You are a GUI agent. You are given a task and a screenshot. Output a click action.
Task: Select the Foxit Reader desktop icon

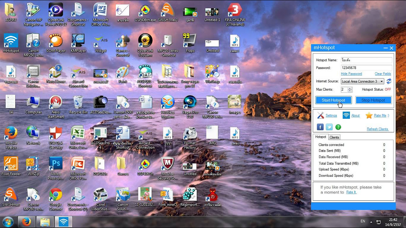click(x=11, y=167)
